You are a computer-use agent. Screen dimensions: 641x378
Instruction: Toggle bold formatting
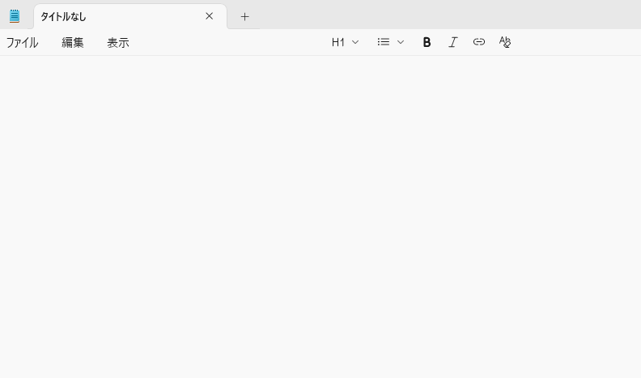coord(427,42)
